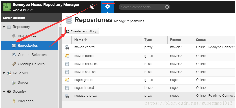Click the sidebar vertical scrollbar
The image size is (236, 108).
tap(60, 64)
